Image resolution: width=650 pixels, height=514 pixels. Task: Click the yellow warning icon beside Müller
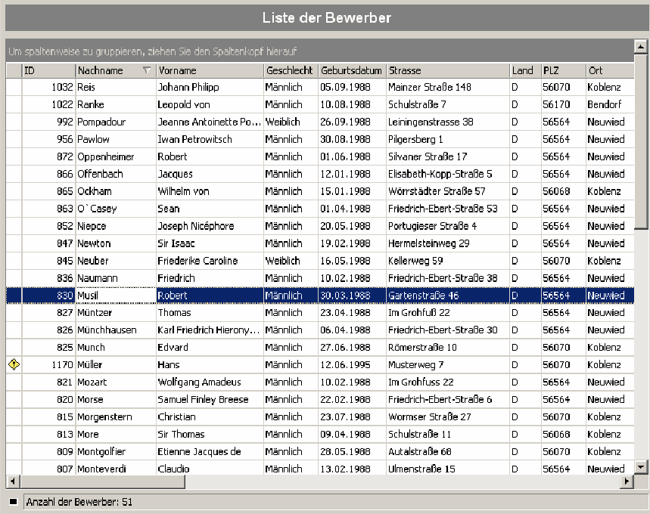click(x=14, y=364)
